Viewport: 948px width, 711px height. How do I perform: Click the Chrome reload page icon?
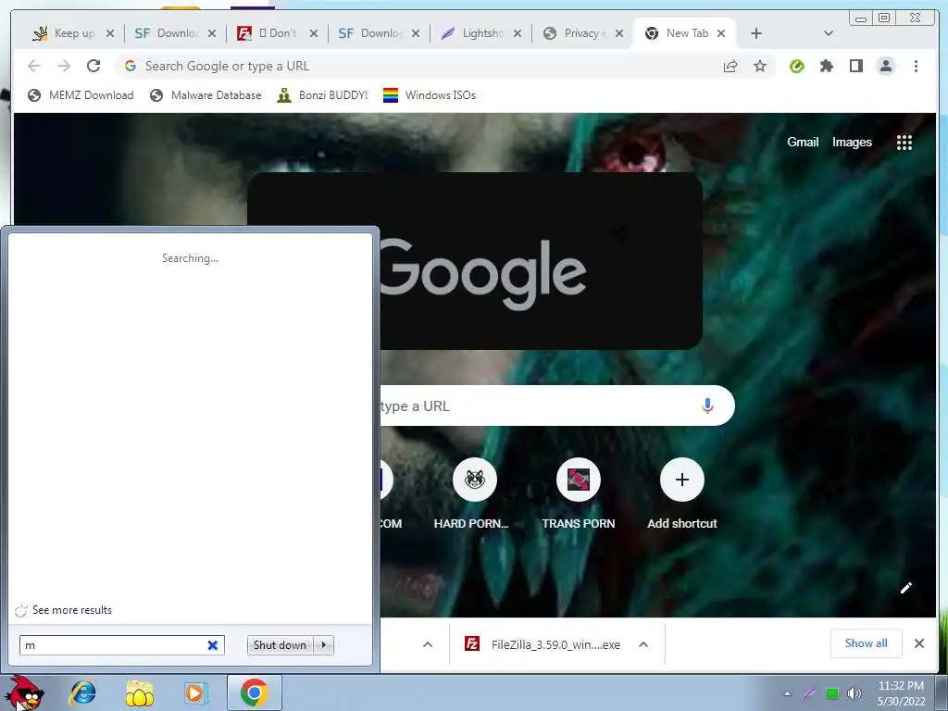(94, 66)
